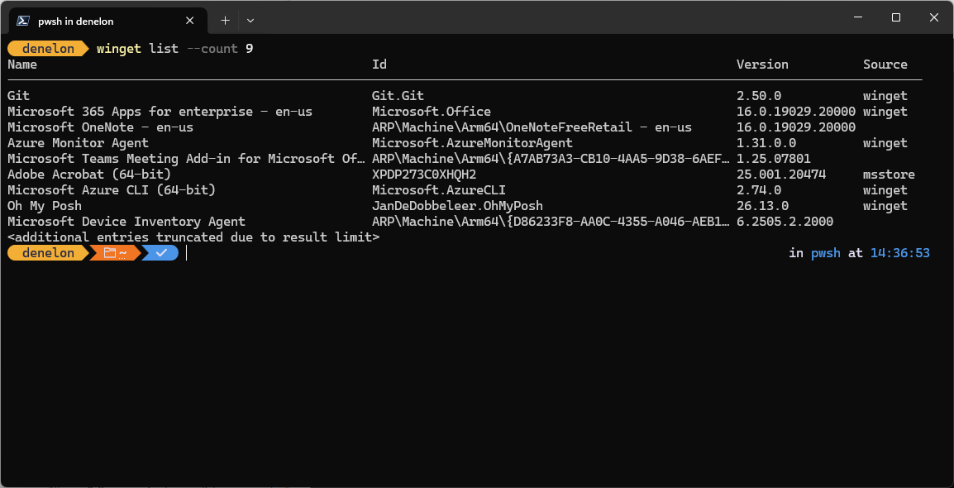Click the 'msstore' source for Adobe Acrobat
This screenshot has width=954, height=488.
pos(889,175)
